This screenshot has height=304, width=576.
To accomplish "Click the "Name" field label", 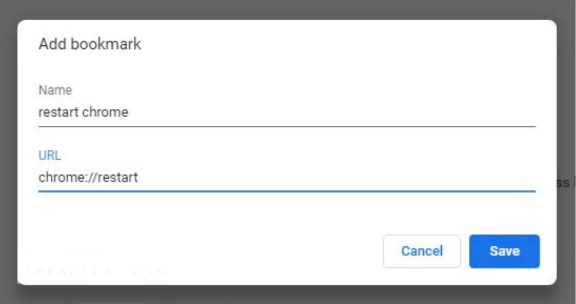I will (x=55, y=90).
